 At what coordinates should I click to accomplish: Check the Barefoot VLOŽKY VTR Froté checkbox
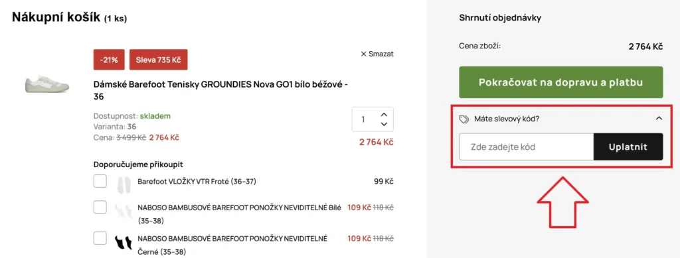[100, 181]
